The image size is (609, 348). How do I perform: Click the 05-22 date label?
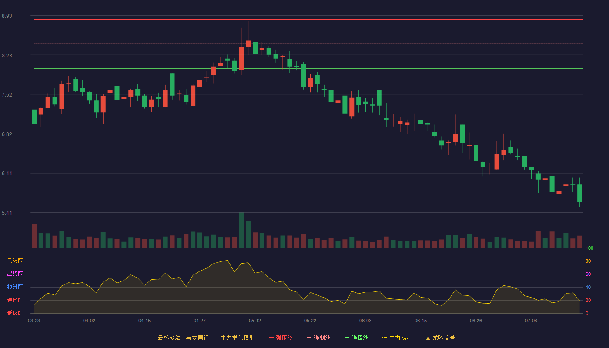tap(310, 321)
